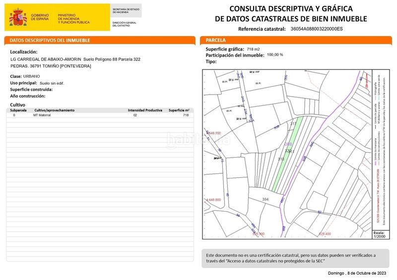
Task: Click the Intensidad Productiva column header
Action: [x=145, y=111]
